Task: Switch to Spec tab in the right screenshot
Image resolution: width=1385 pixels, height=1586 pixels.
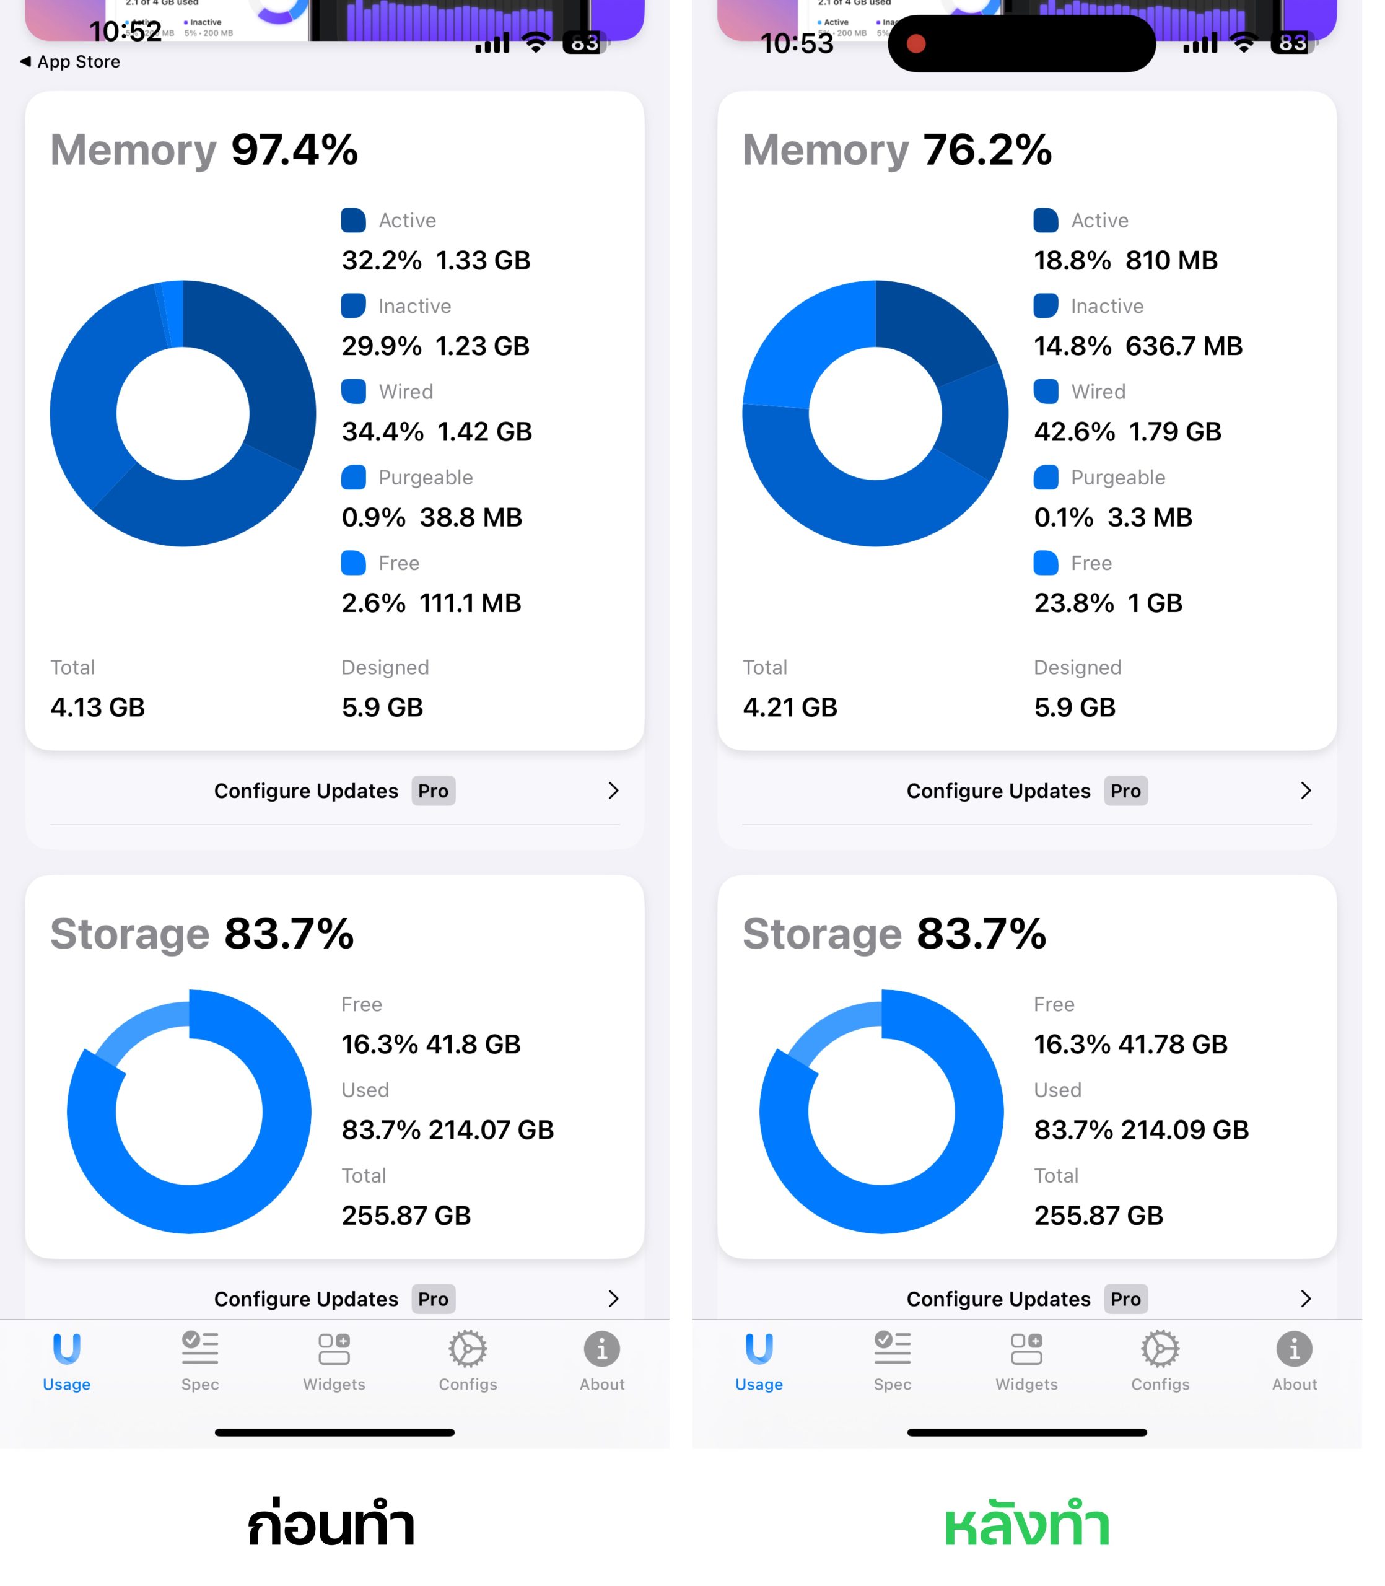Action: (x=893, y=1349)
